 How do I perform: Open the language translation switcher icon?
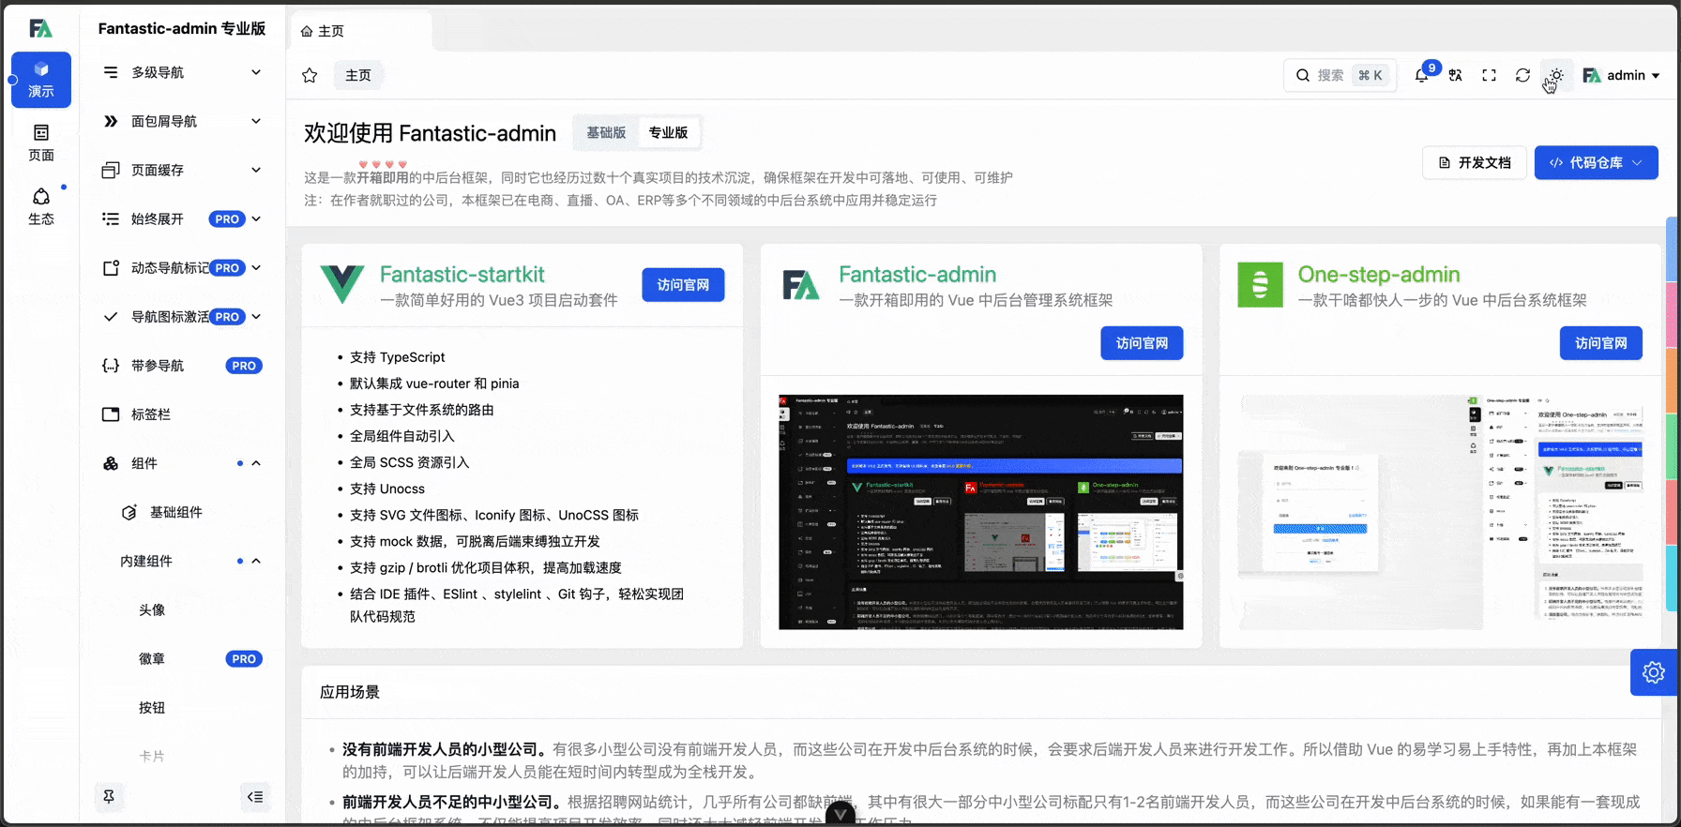[1455, 75]
